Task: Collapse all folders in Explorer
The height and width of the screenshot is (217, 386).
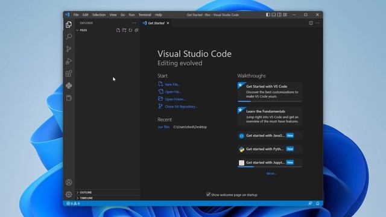Action: click(136, 30)
